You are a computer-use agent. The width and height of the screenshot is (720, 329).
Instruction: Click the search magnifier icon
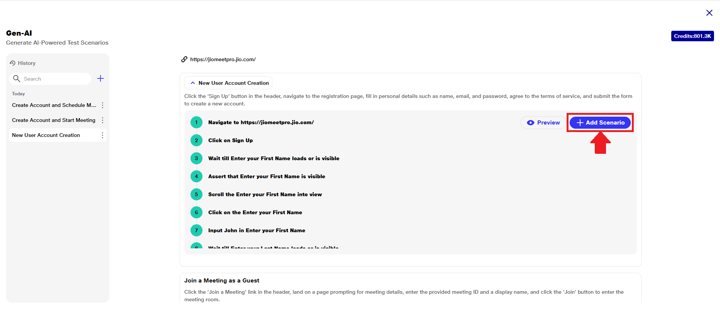click(x=16, y=78)
